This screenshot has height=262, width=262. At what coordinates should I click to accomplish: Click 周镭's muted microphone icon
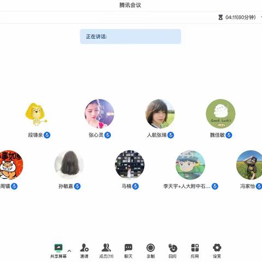click(14, 186)
